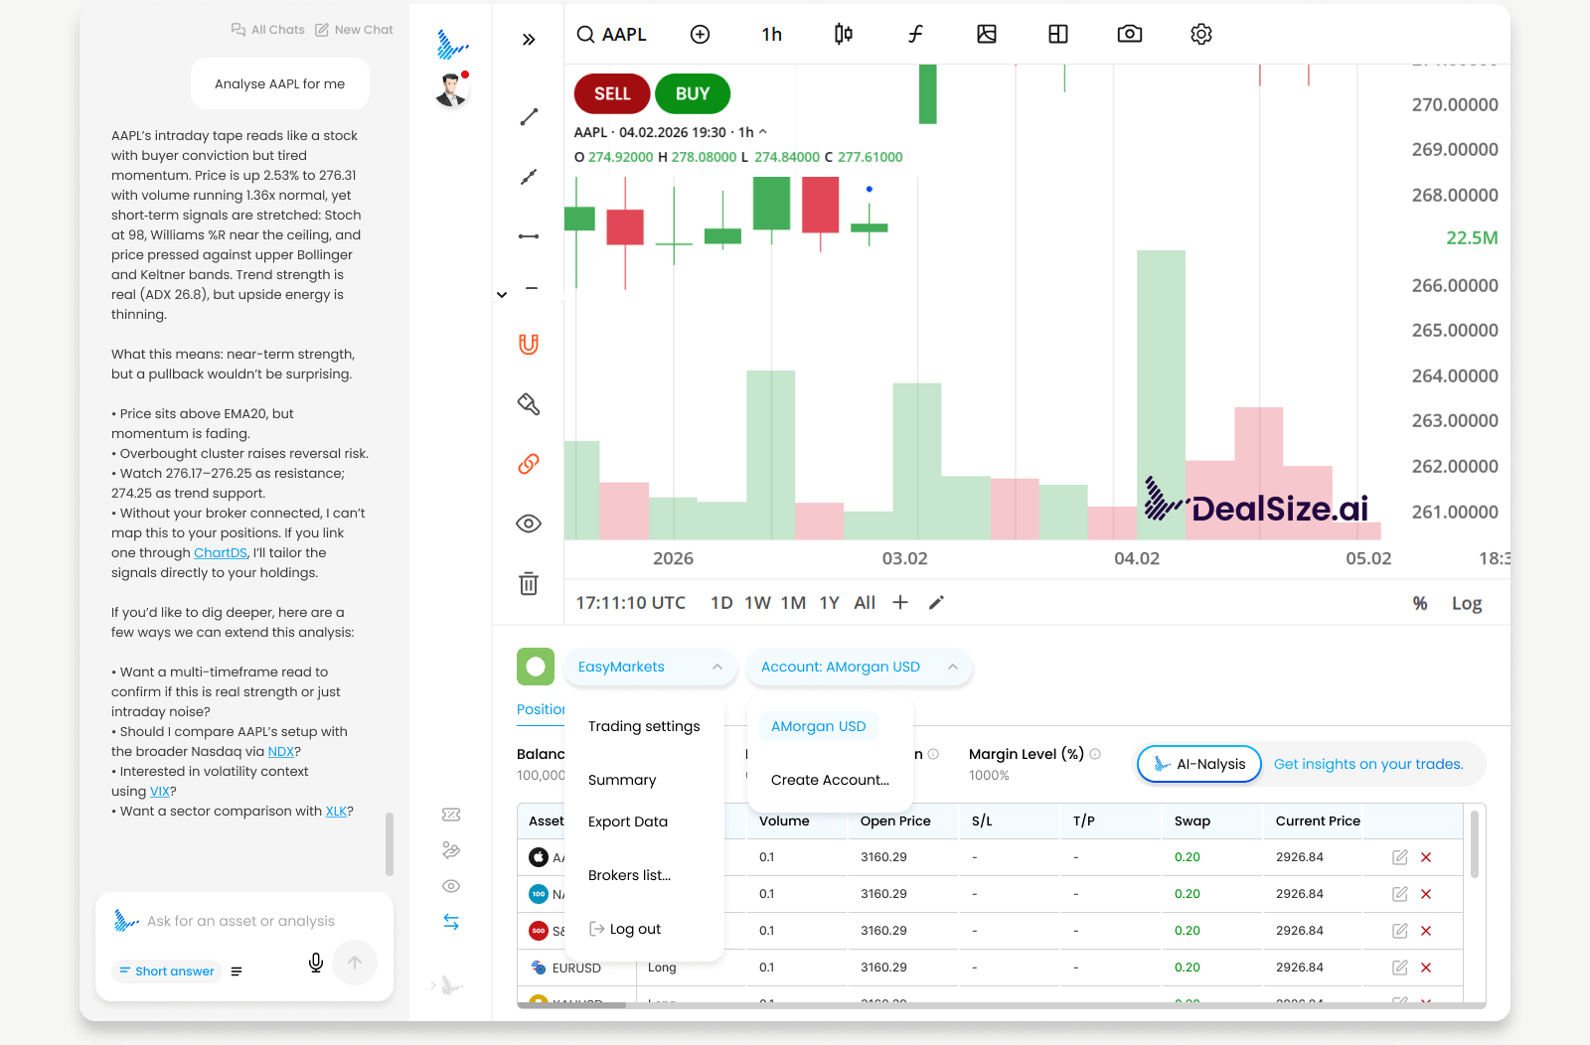
Task: Follow the ChartDS link
Action: point(221,553)
